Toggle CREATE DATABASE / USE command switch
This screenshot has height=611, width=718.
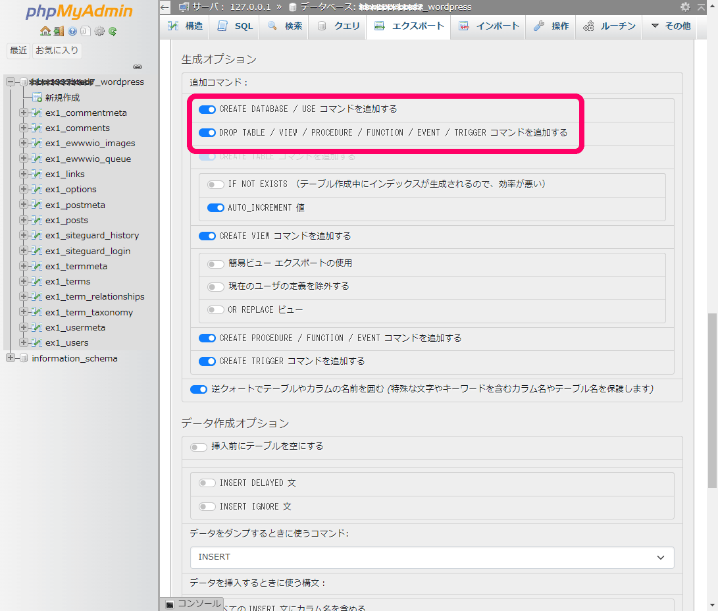click(x=207, y=109)
